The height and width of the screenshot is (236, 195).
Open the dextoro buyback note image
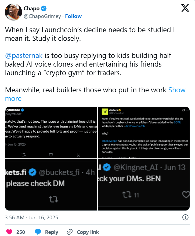point(144,132)
